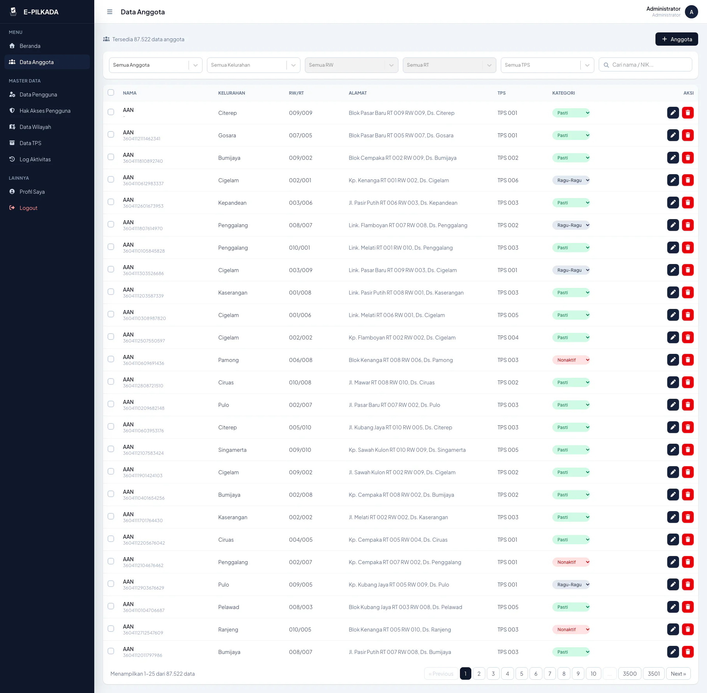This screenshot has width=707, height=693.
Task: Delete the Gosara 007/005 member row
Action: coord(687,135)
